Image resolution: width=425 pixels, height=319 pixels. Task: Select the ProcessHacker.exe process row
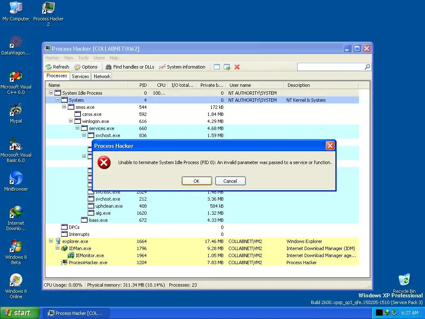coord(202,263)
